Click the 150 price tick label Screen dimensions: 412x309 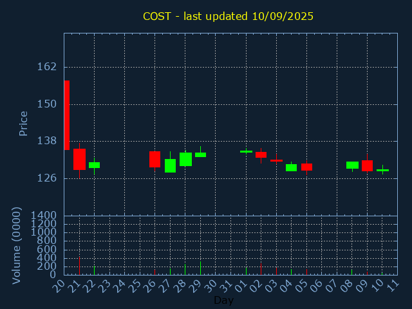coord(47,104)
